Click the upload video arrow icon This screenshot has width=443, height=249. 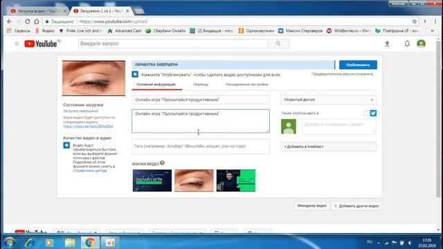(x=388, y=44)
